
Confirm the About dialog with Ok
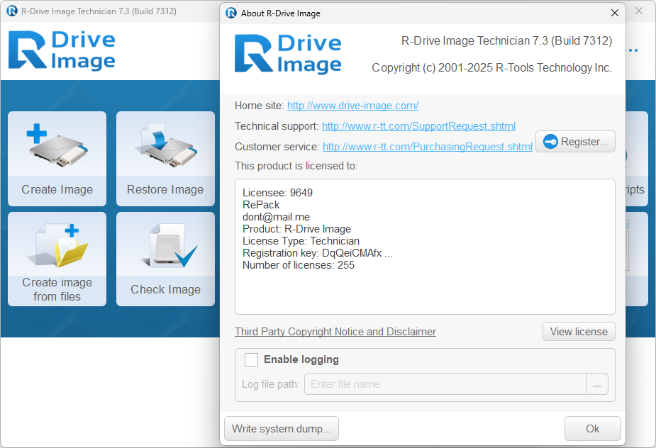(592, 429)
